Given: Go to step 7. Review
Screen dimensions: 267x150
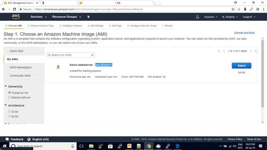Looking at the screenshot, I should [167, 26].
